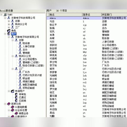The width and height of the screenshot is (127, 127).
Task: Collapse the 用户 node in the tree
Action: (5, 34)
